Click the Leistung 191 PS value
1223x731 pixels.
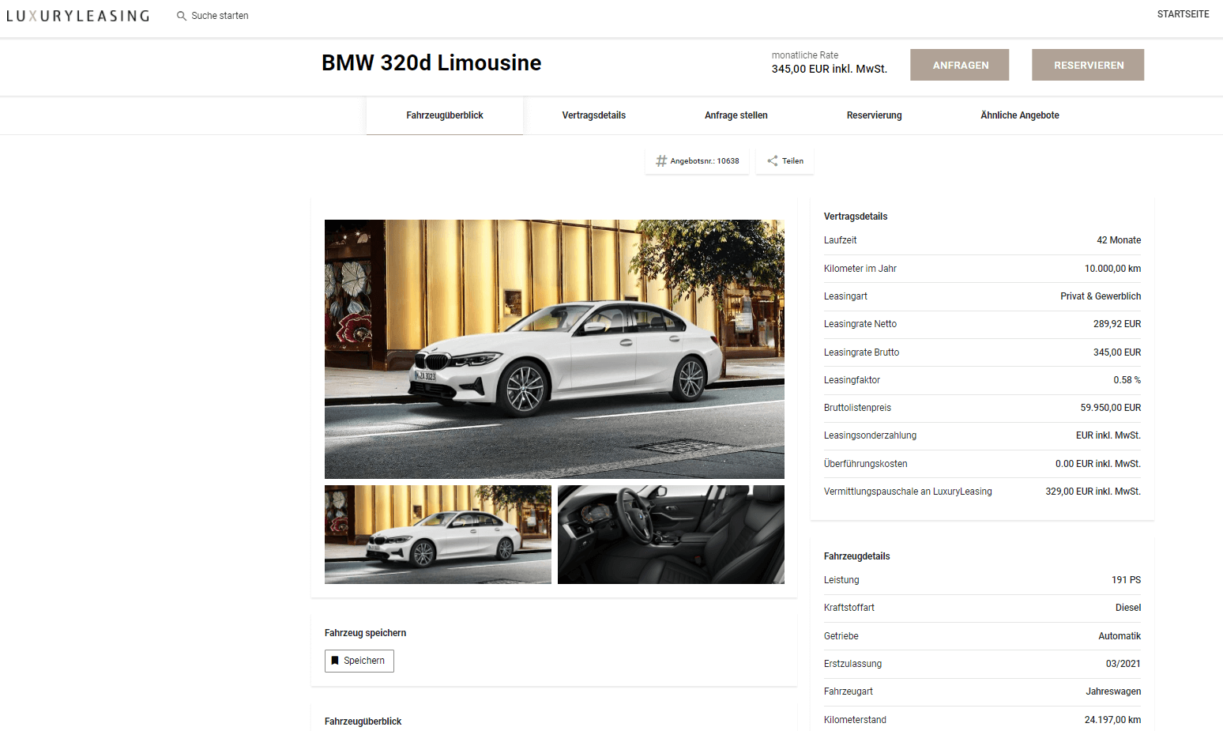1126,580
